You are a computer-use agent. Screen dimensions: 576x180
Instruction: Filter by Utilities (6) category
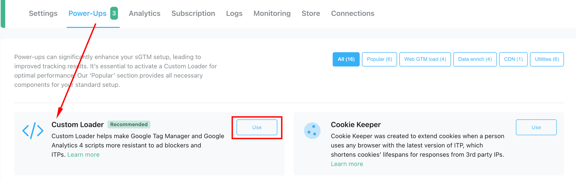(547, 59)
